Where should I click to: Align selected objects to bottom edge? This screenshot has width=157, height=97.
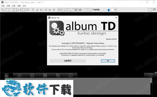pos(37,10)
